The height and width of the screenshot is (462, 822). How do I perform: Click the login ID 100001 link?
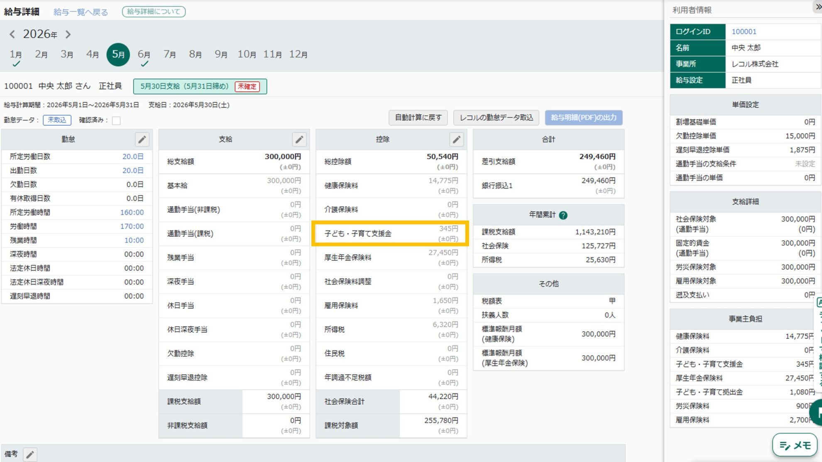click(x=744, y=32)
